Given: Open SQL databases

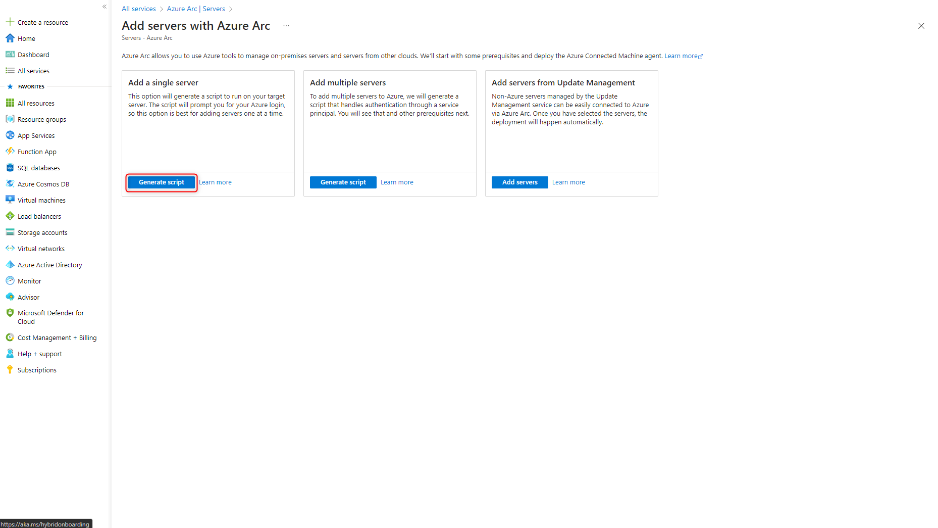Looking at the screenshot, I should tap(38, 168).
